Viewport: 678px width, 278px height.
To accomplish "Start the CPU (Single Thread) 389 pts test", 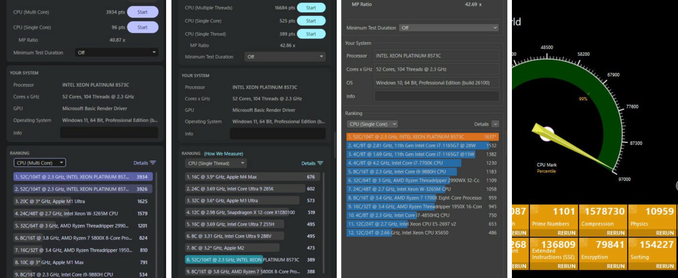I will pos(311,34).
